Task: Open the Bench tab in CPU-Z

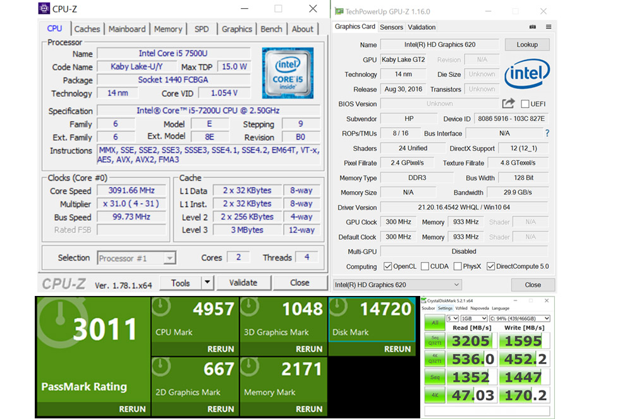Action: [271, 29]
